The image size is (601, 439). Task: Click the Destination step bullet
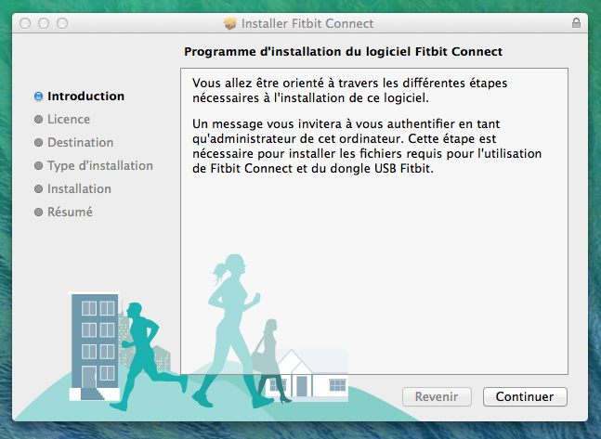pyautogui.click(x=38, y=143)
